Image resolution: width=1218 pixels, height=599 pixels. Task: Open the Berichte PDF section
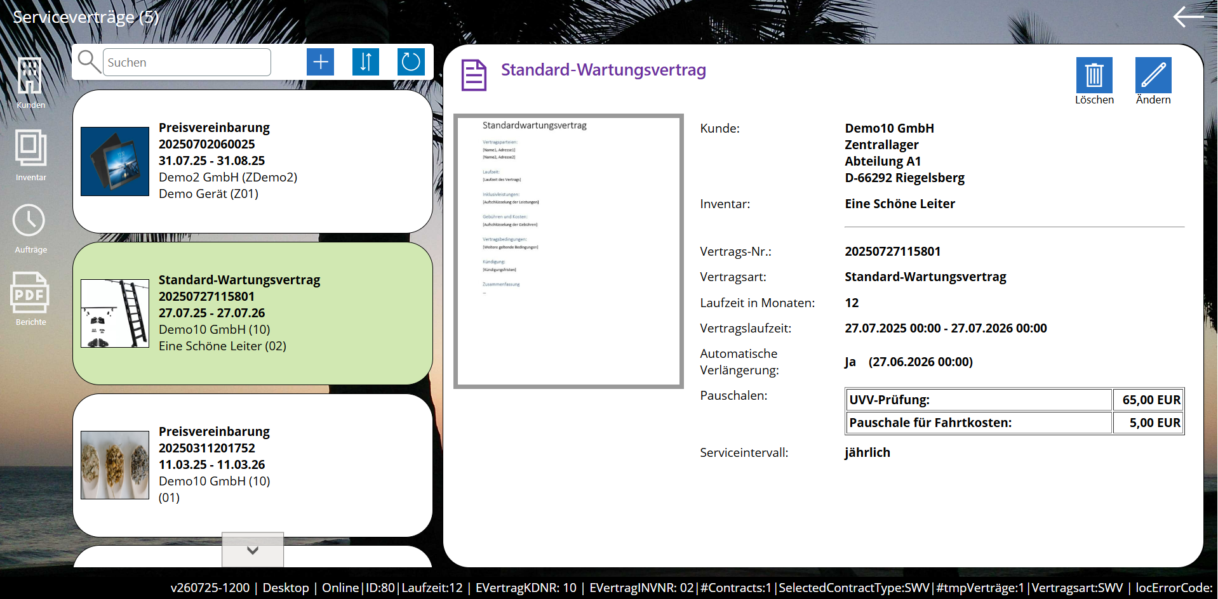[x=30, y=298]
